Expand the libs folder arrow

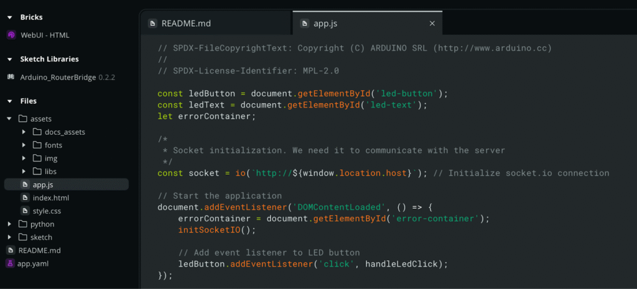[24, 171]
